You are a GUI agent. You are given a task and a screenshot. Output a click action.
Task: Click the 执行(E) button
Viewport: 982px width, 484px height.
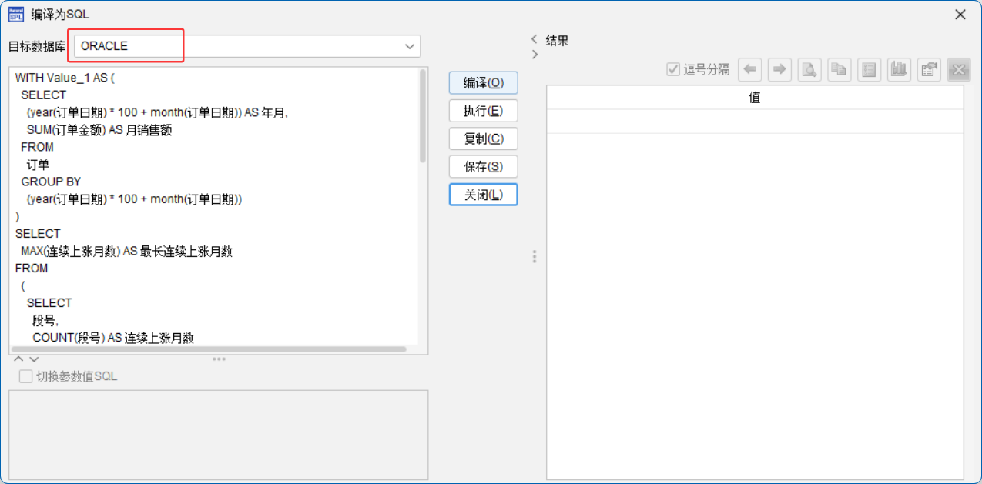click(x=483, y=111)
